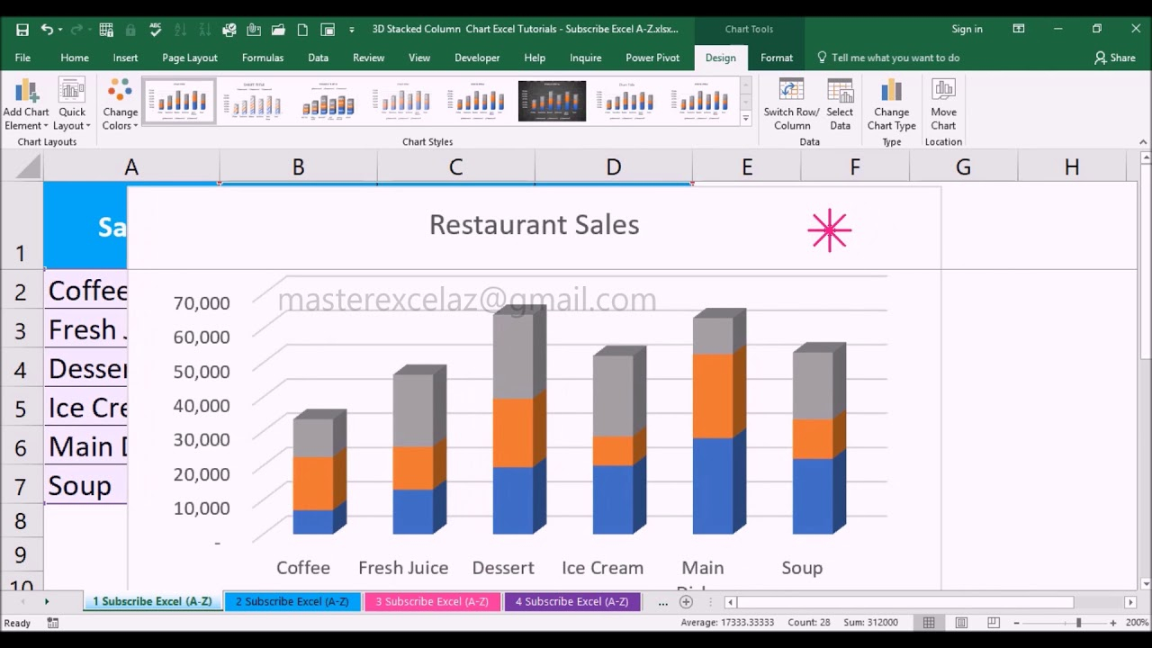Image resolution: width=1152 pixels, height=648 pixels.
Task: Open the Data tab
Action: (x=318, y=58)
